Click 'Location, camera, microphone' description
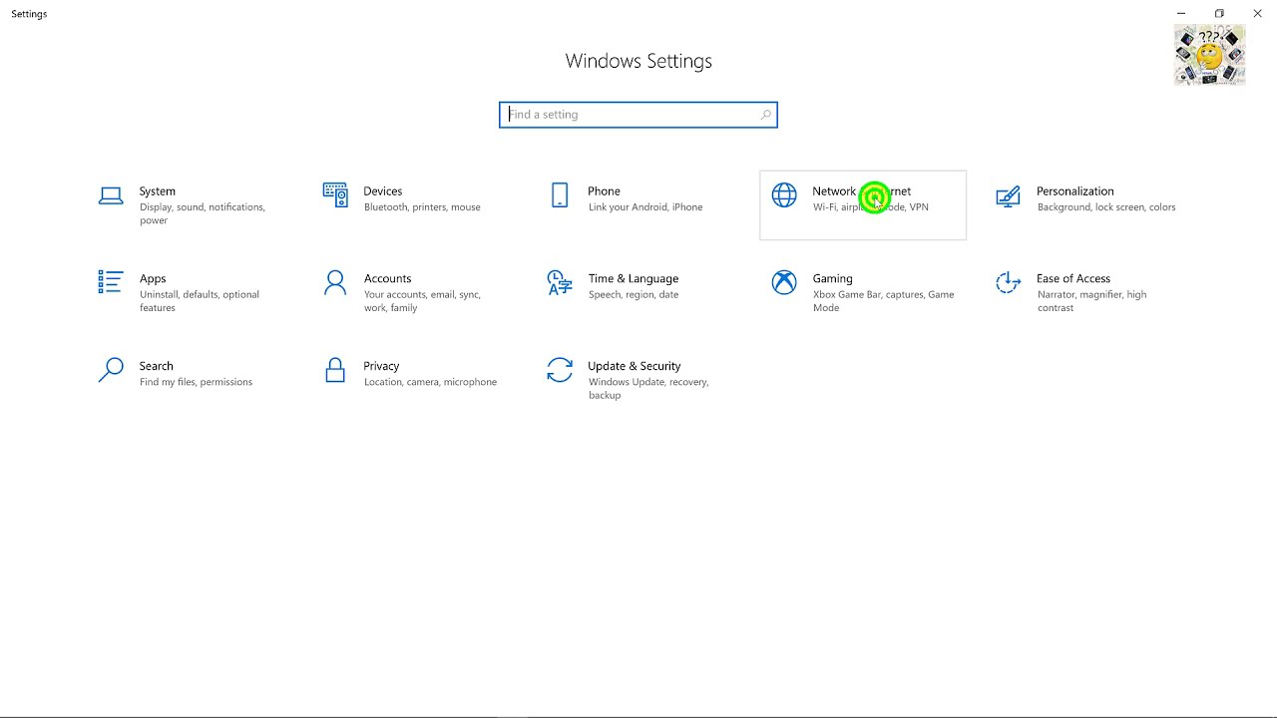Screen dimensions: 1277x718 pyautogui.click(x=430, y=382)
